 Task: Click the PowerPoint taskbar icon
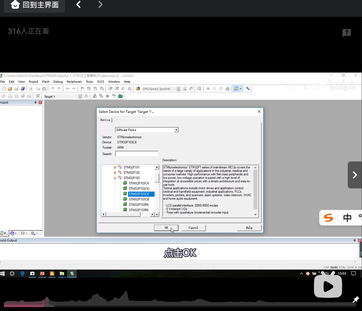coord(42,273)
